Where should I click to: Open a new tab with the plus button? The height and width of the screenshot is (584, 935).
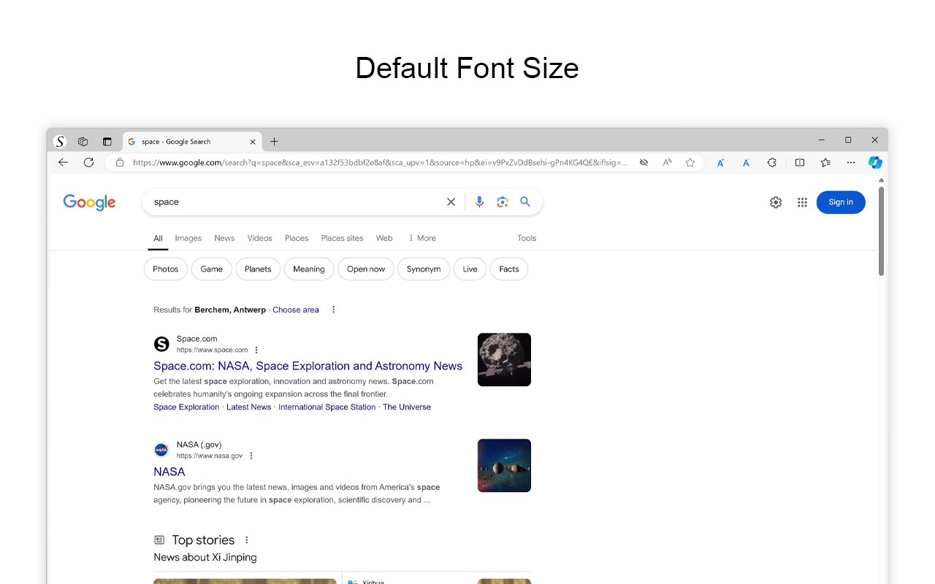coord(274,142)
